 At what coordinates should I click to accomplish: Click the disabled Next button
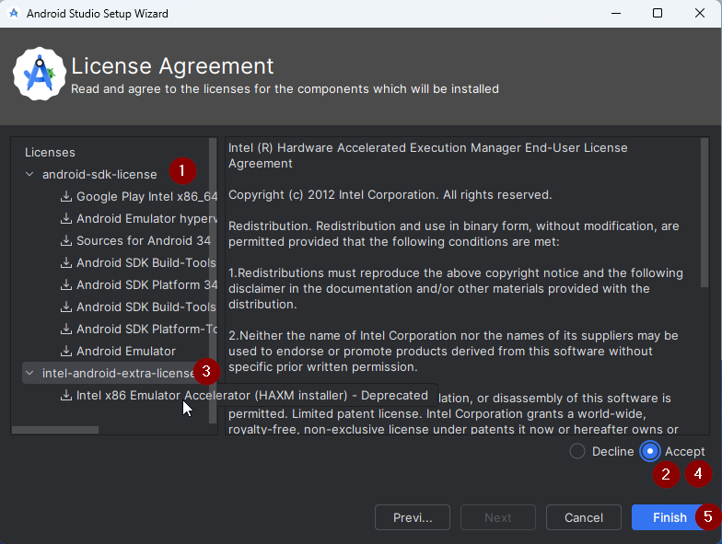point(498,517)
